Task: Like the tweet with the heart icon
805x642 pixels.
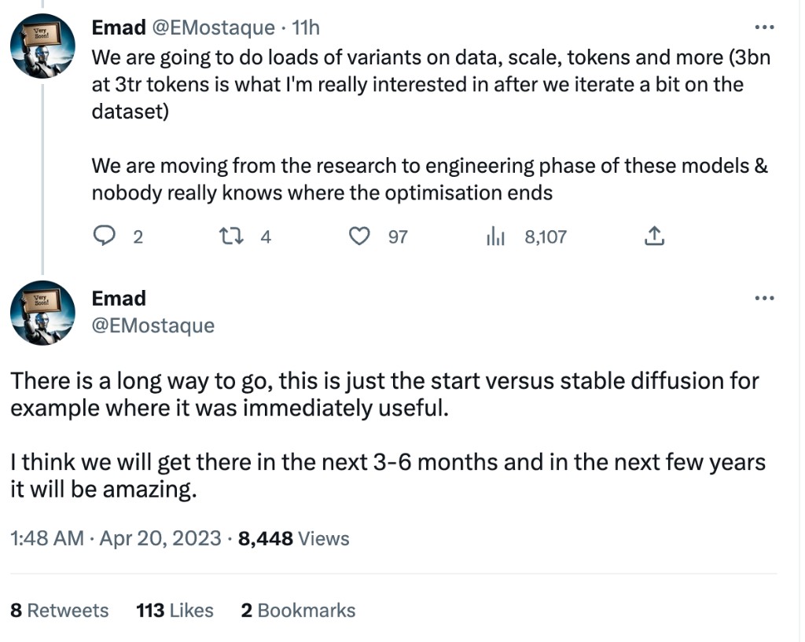Action: pos(359,236)
